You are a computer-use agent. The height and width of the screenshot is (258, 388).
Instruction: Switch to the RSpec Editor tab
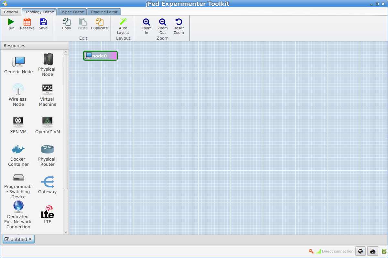click(72, 12)
